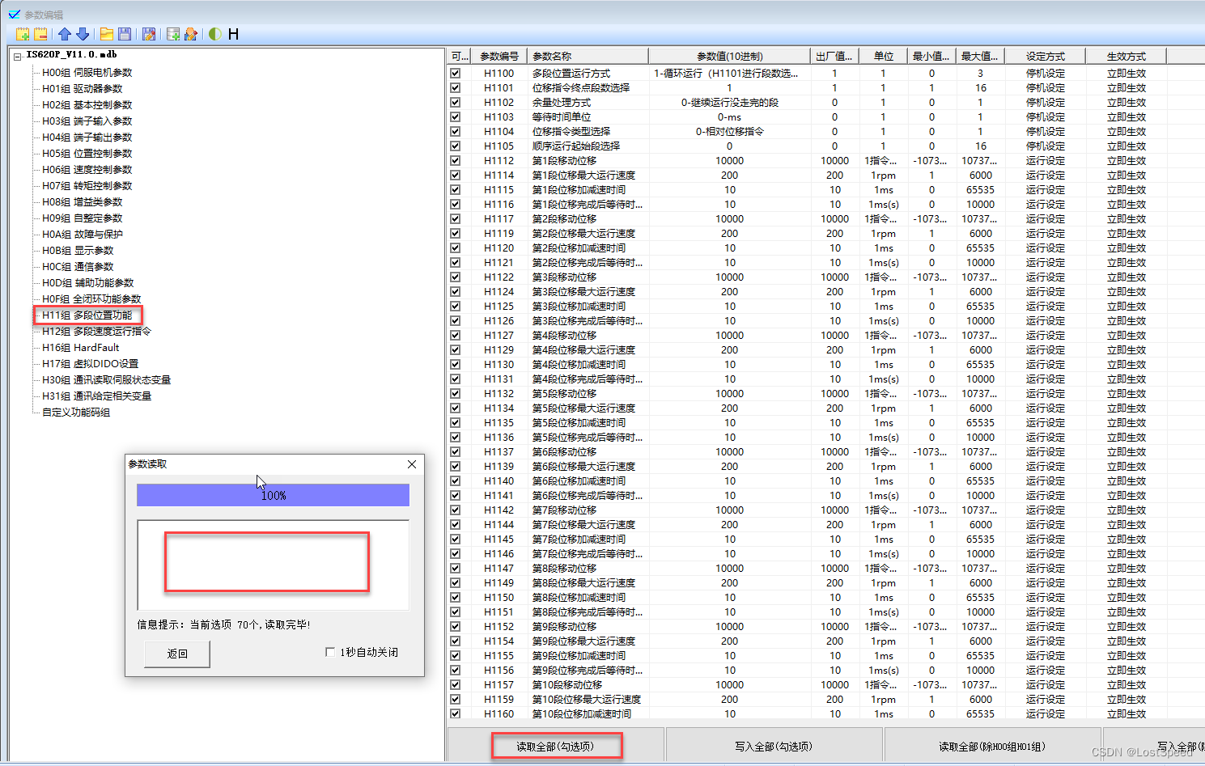Click the 设定方式 column header
The width and height of the screenshot is (1205, 766).
point(1046,57)
